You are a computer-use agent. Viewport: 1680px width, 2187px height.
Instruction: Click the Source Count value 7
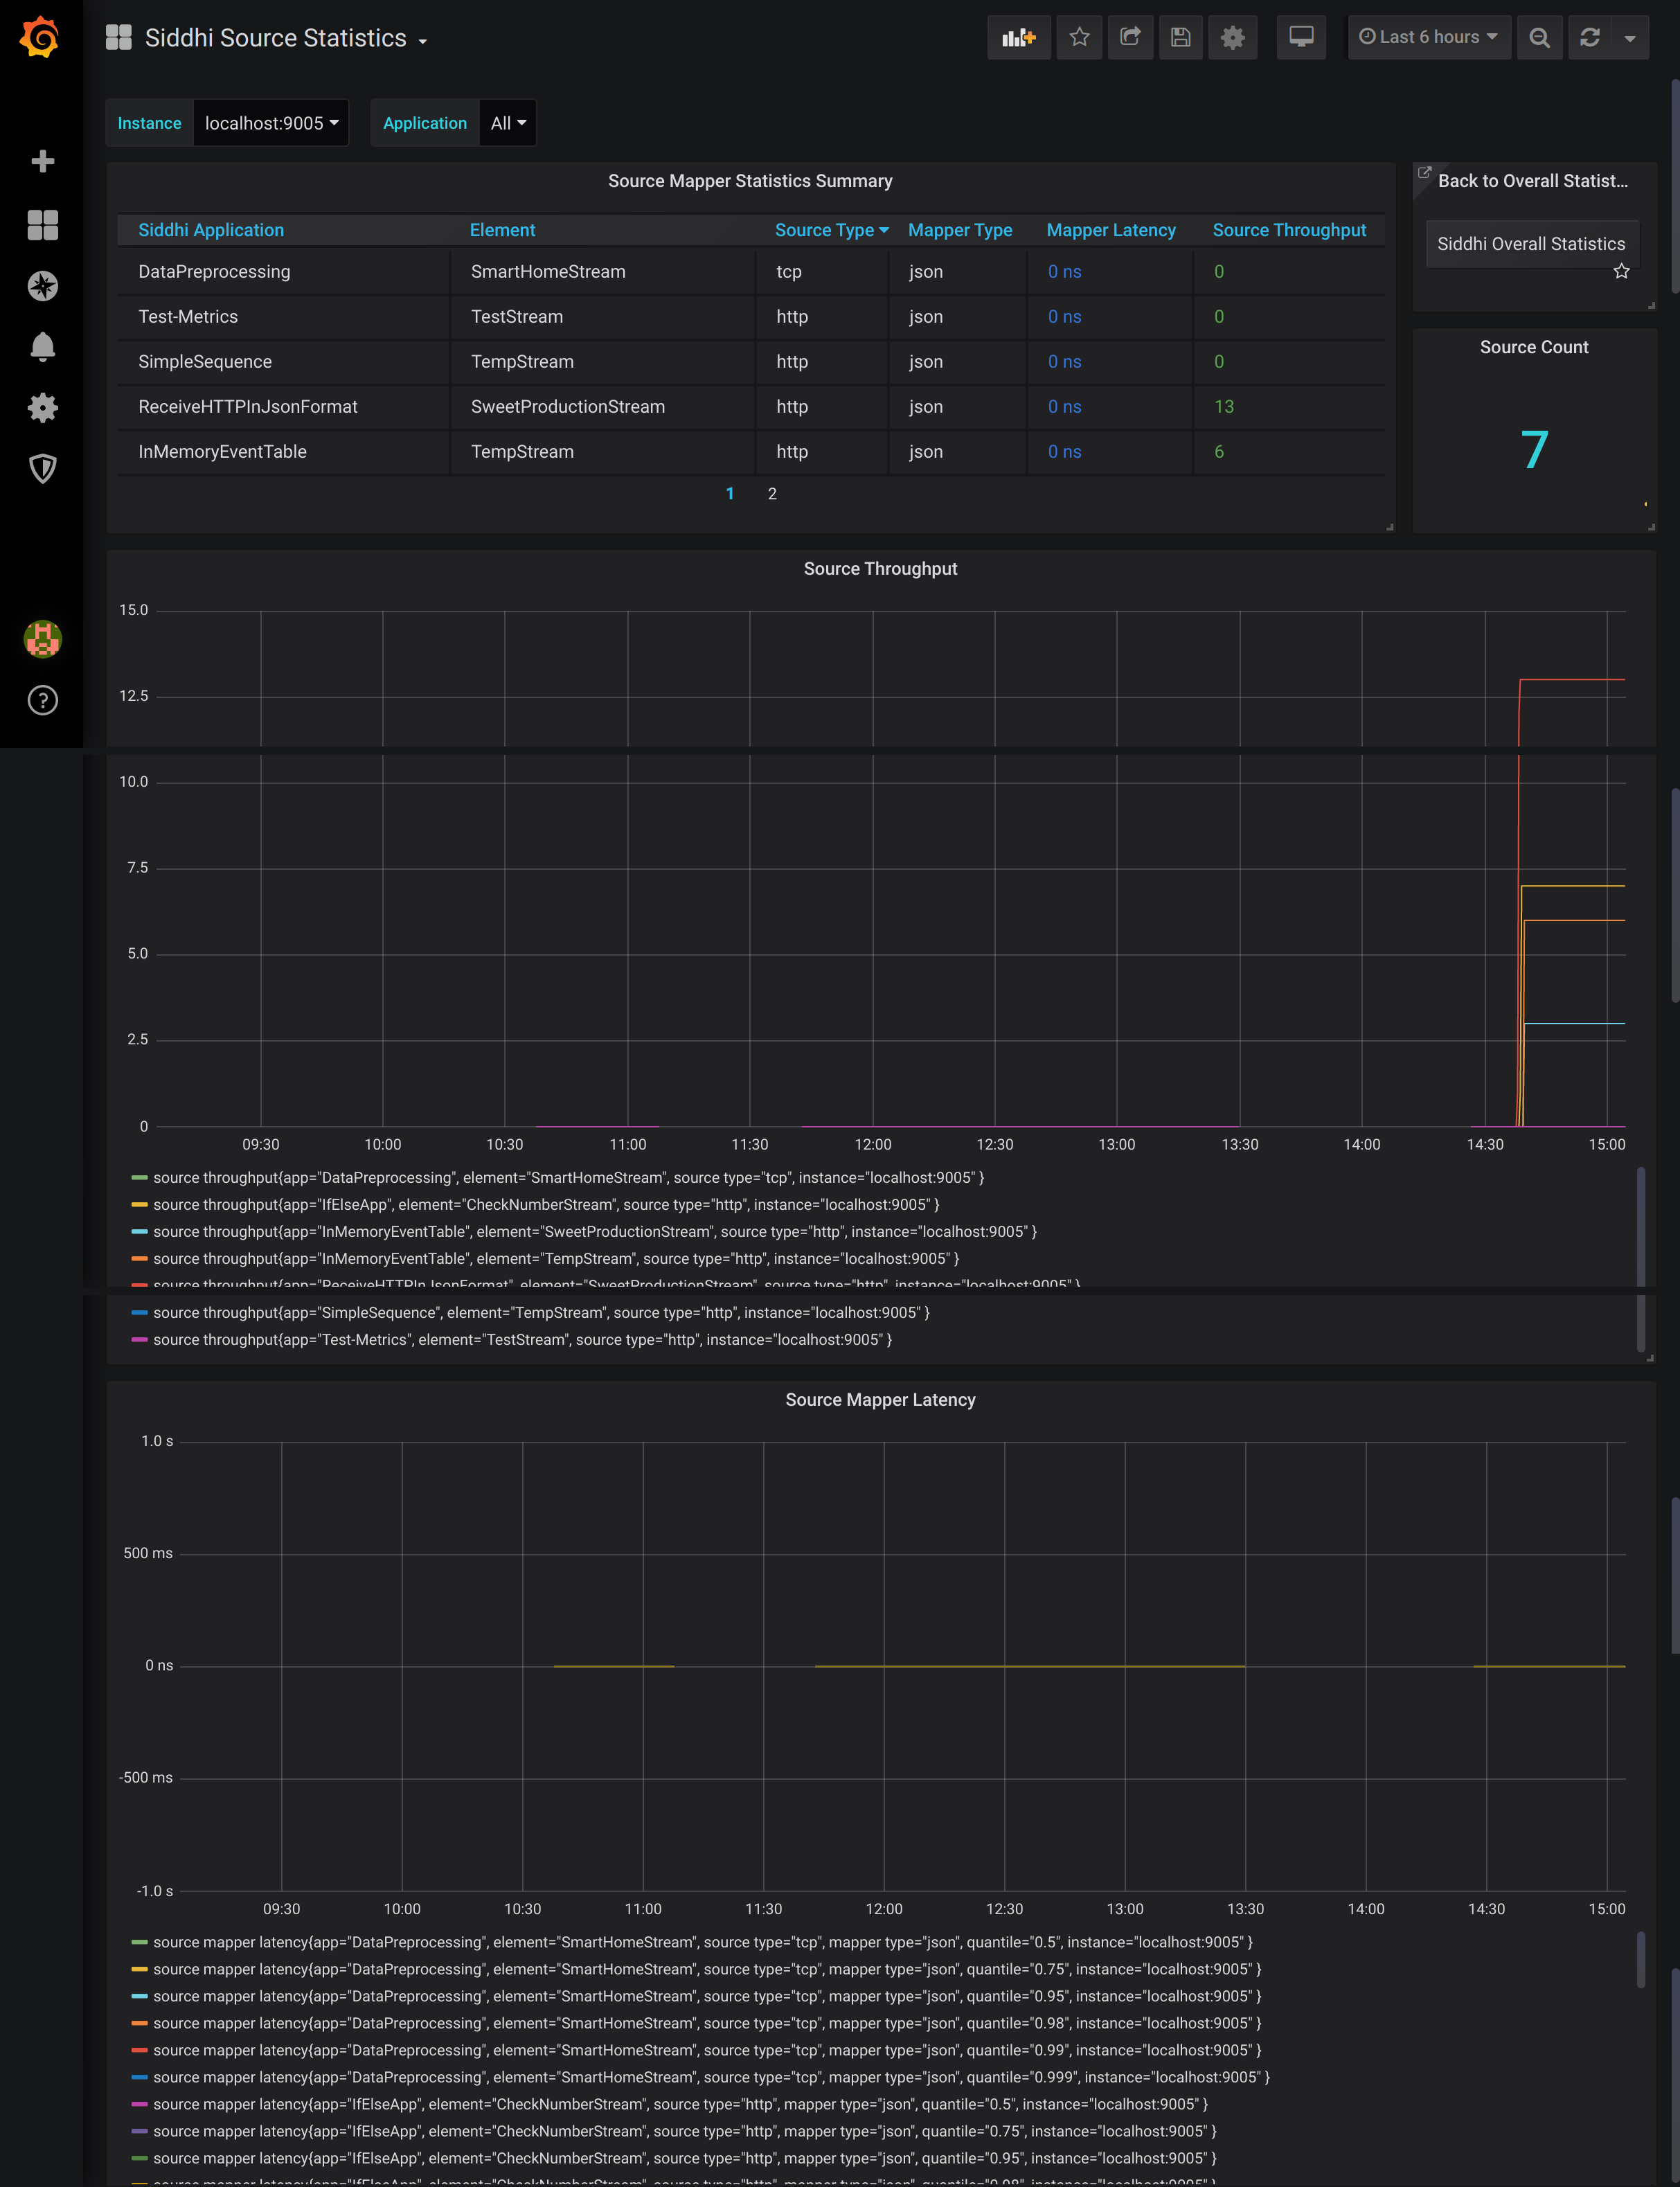click(1534, 450)
